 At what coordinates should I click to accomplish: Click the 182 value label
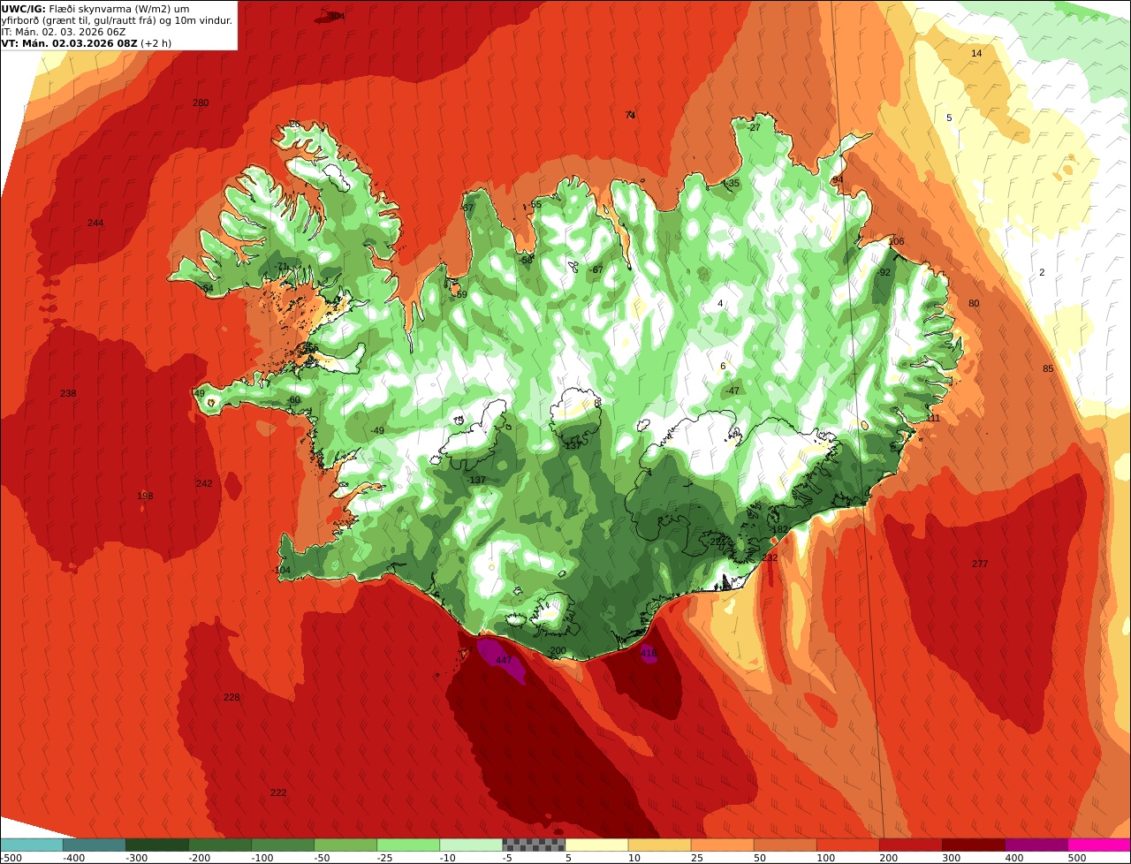[779, 530]
